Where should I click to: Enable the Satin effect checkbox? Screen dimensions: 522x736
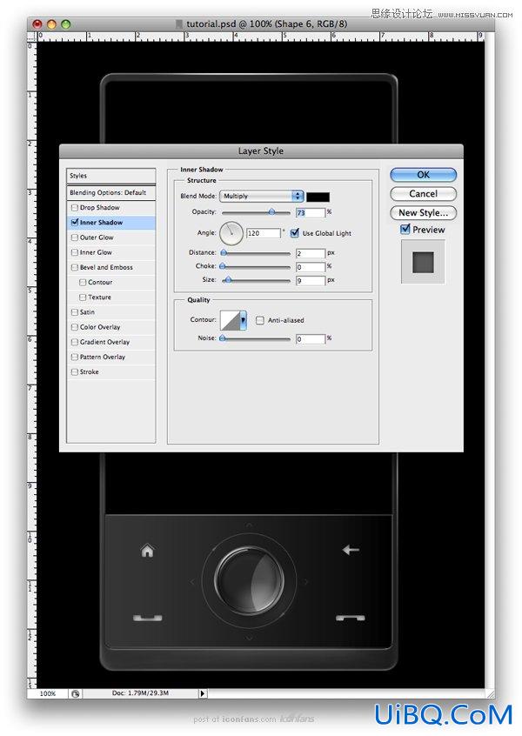[75, 312]
